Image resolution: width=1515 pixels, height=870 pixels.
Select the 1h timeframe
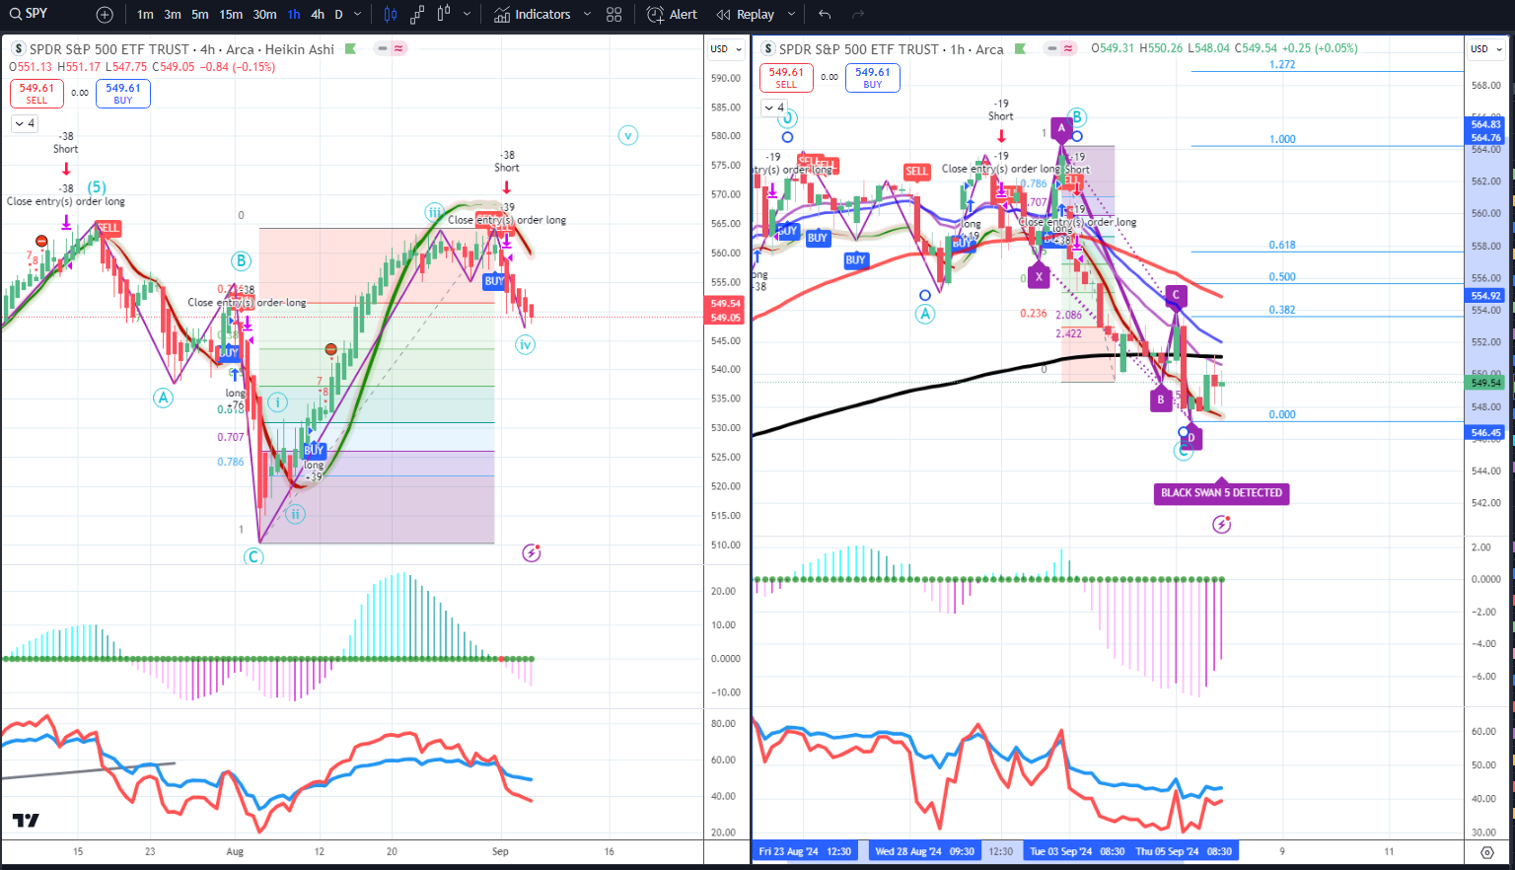tap(294, 15)
